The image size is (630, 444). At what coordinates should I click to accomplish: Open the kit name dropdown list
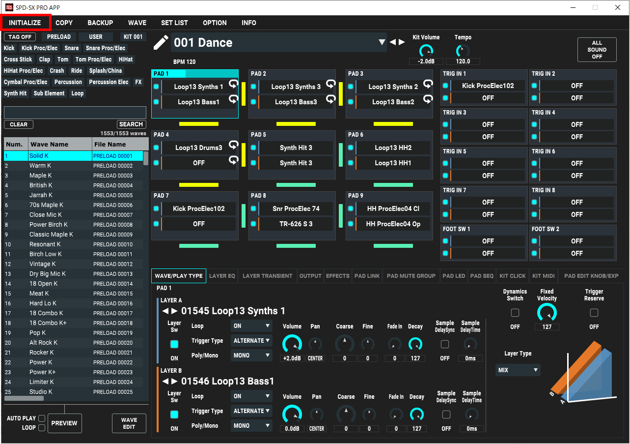tap(382, 42)
